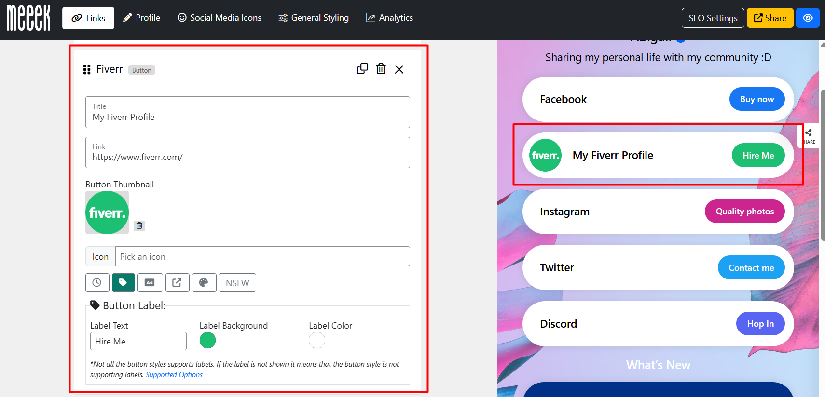Click the preview share icon

809,136
